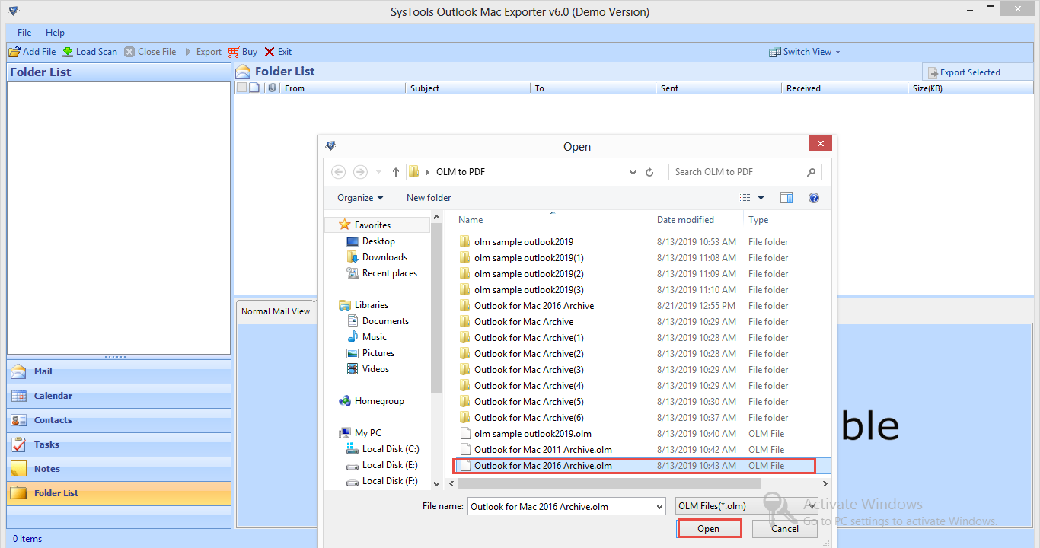1040x548 pixels.
Task: Select the Mail navigation pane item
Action: coord(119,371)
